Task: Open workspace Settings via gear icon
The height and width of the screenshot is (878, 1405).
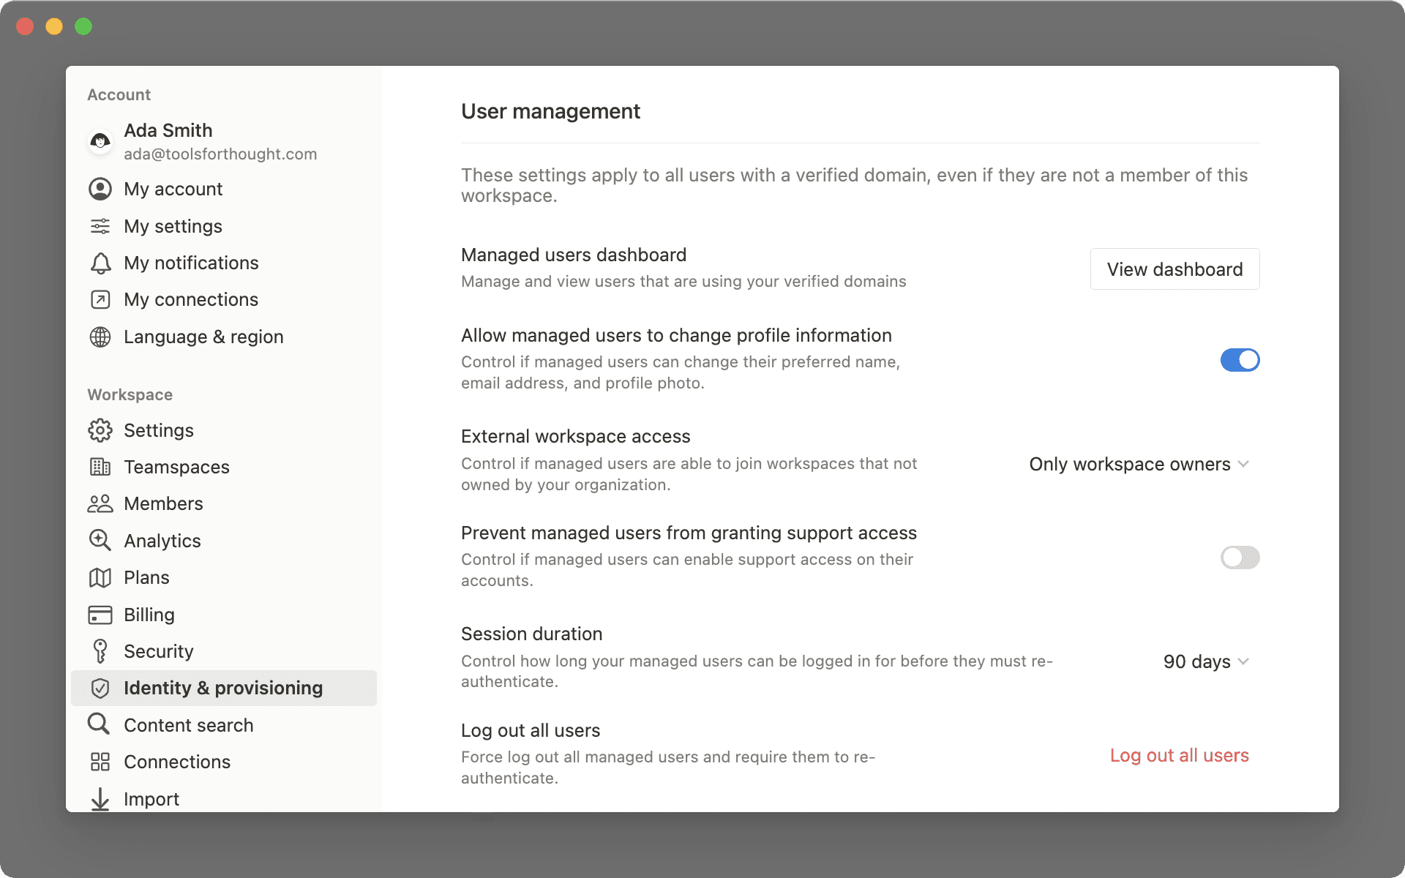Action: point(100,430)
